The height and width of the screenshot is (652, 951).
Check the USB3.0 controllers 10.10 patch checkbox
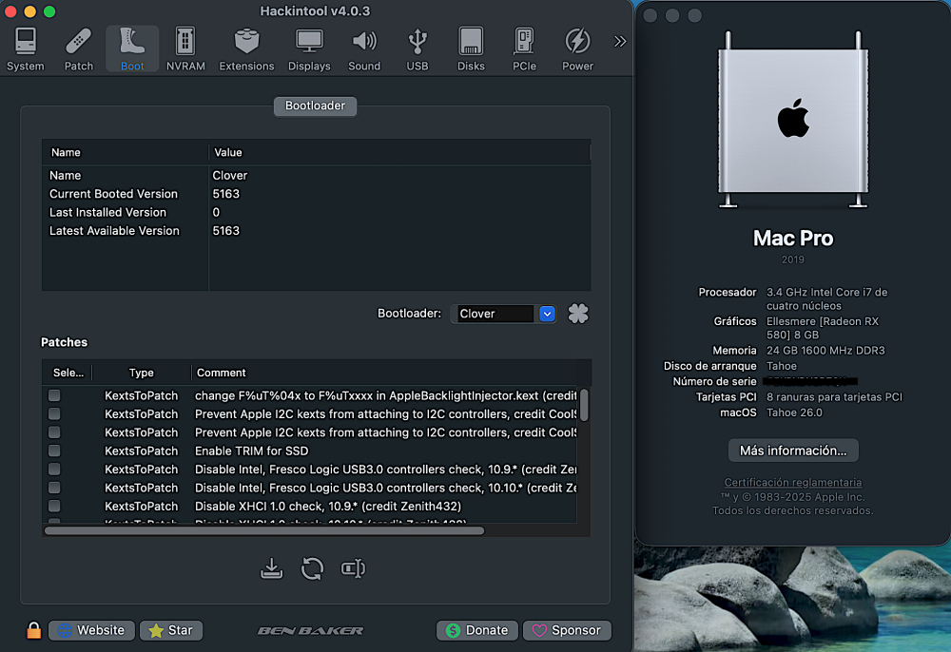pyautogui.click(x=54, y=488)
